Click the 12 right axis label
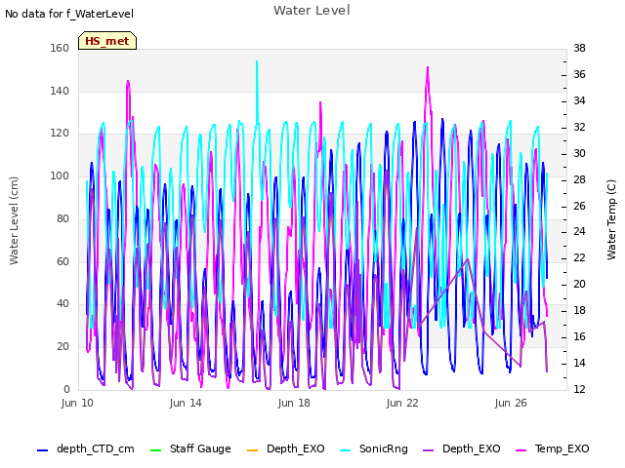 tap(579, 389)
